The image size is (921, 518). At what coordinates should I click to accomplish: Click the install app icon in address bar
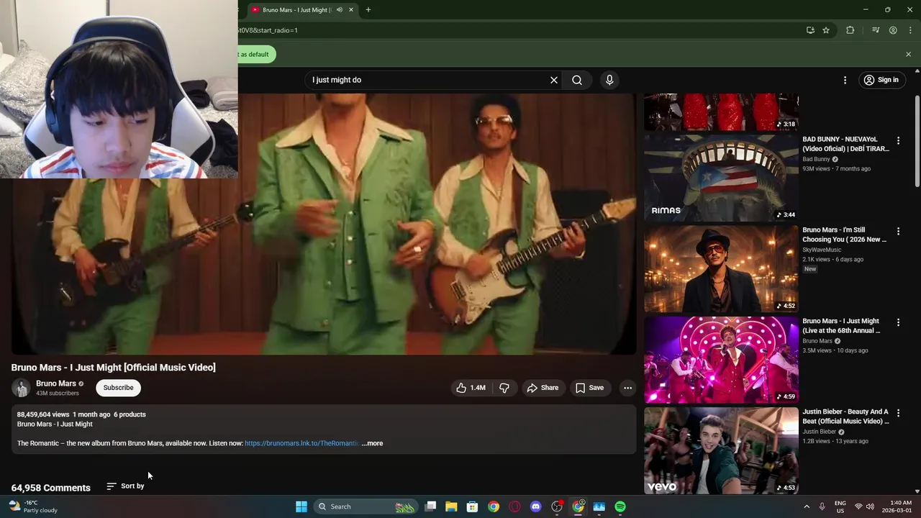[810, 30]
